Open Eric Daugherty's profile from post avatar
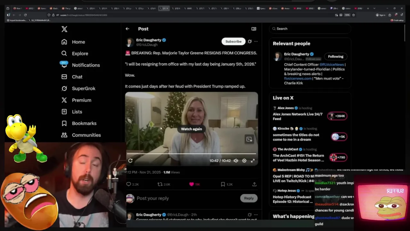410x231 pixels. pyautogui.click(x=130, y=42)
